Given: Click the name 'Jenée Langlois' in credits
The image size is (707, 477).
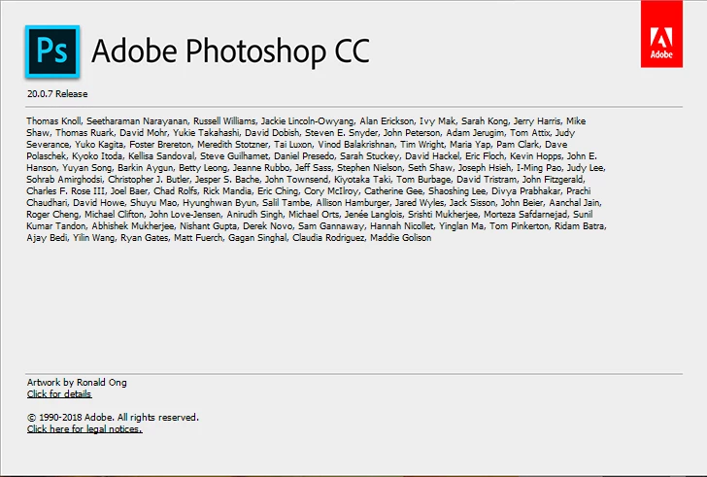Looking at the screenshot, I should pos(373,215).
